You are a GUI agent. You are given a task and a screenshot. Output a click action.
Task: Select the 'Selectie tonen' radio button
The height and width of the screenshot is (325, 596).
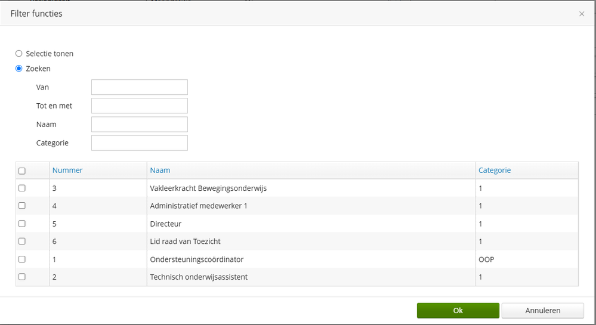pos(19,54)
